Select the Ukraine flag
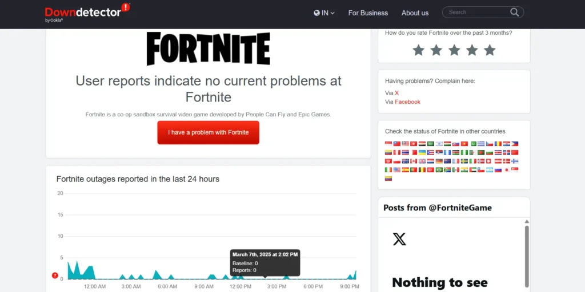 pos(422,152)
